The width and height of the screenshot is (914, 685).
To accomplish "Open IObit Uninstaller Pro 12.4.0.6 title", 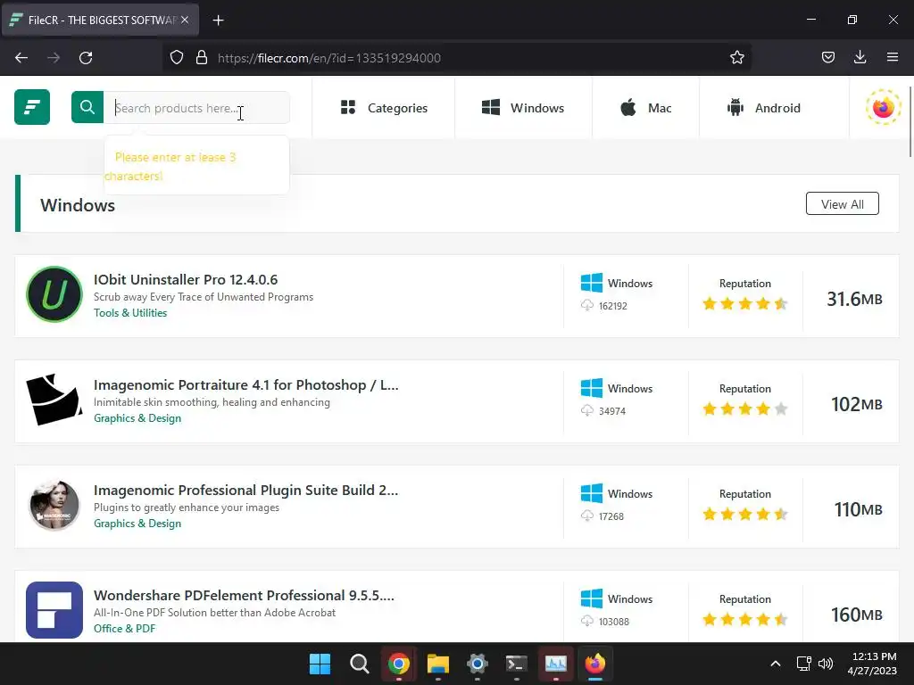I will point(186,279).
